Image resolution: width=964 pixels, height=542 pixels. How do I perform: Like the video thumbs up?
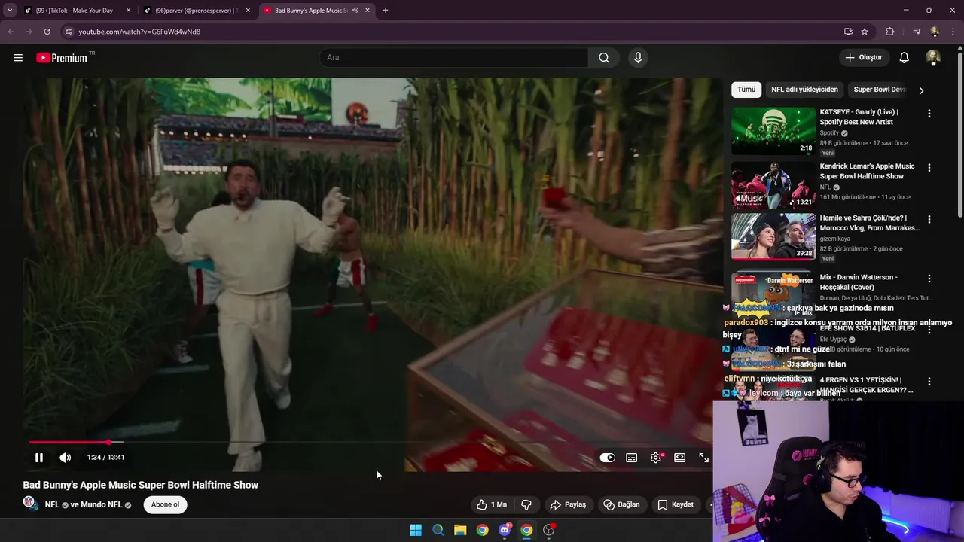click(491, 504)
